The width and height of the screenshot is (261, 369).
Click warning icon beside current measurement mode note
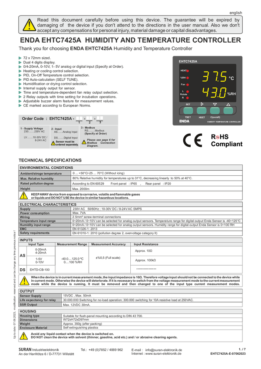pyautogui.click(x=24, y=280)
